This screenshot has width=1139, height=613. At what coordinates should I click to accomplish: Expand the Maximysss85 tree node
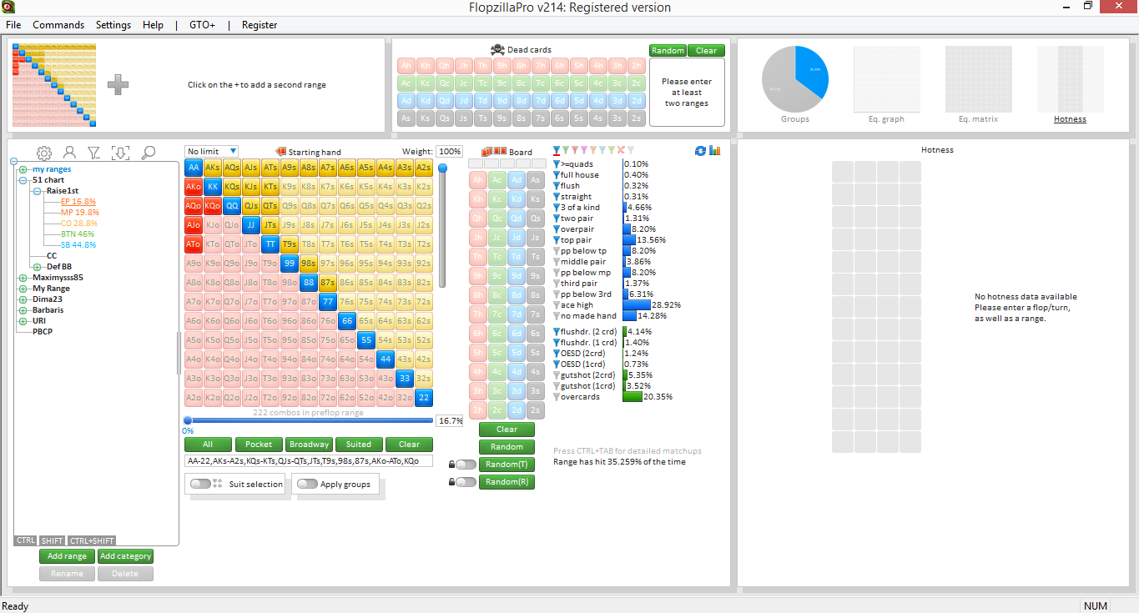(x=23, y=278)
